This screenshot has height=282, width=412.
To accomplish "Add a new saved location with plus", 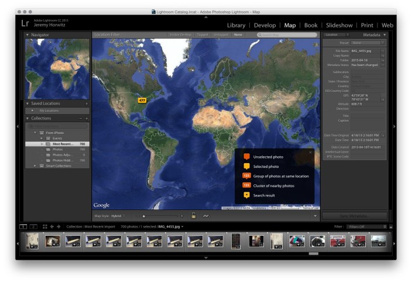I will pyautogui.click(x=87, y=104).
